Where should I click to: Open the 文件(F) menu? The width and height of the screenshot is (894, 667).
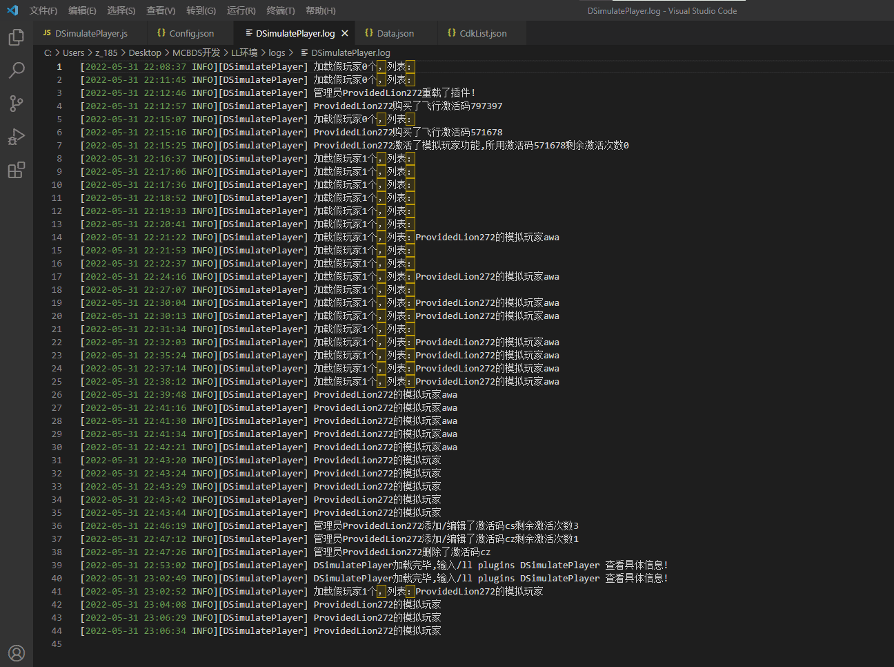tap(43, 10)
